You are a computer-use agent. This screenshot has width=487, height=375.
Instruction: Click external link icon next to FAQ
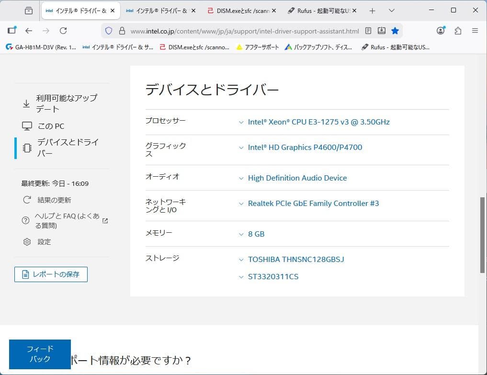click(105, 221)
